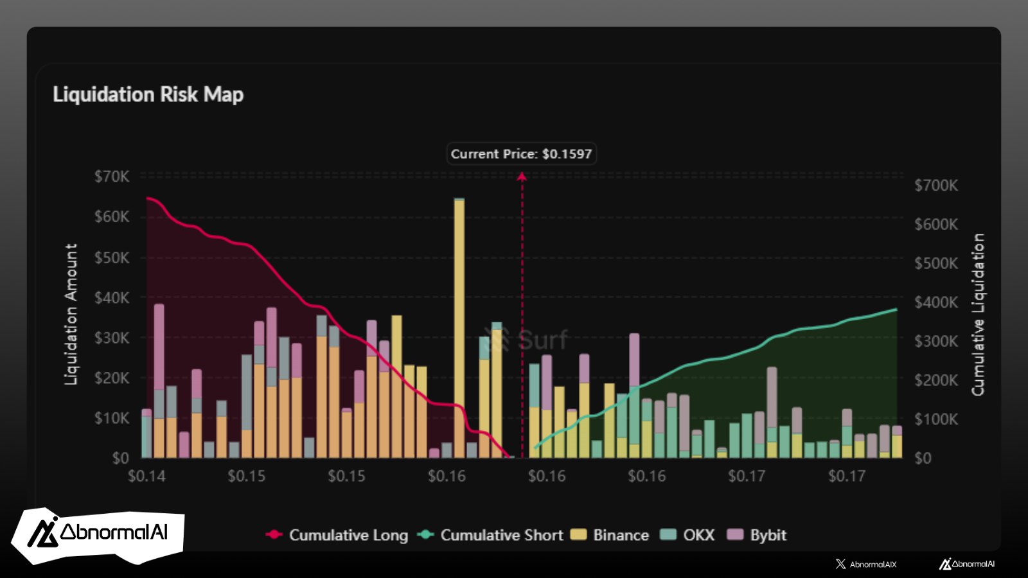Click the $30K left axis label
Viewport: 1028px width, 578px height.
point(112,338)
